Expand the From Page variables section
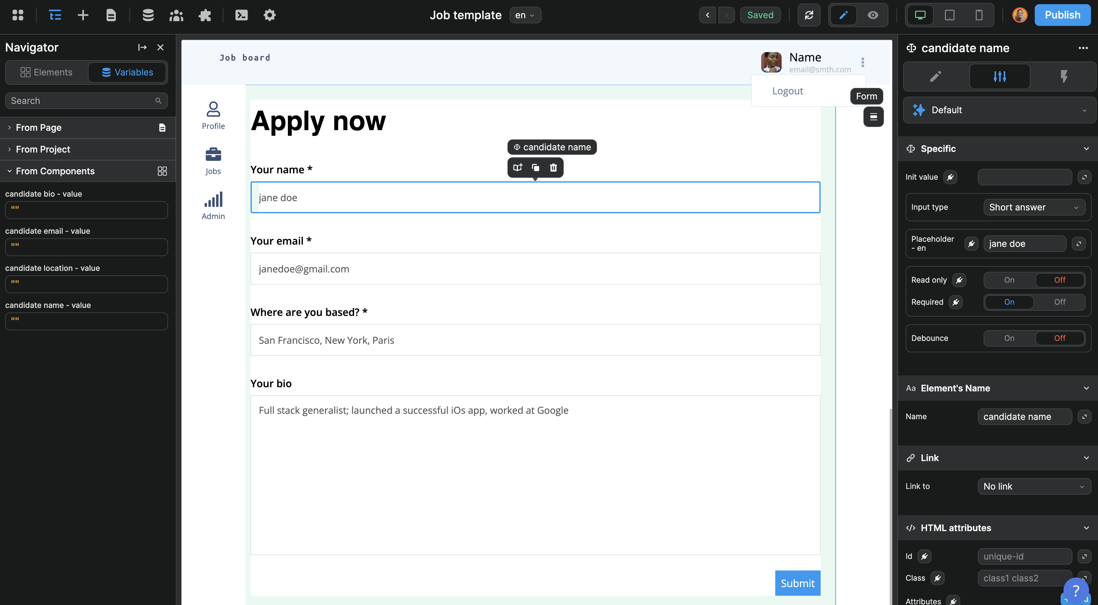 tap(38, 128)
